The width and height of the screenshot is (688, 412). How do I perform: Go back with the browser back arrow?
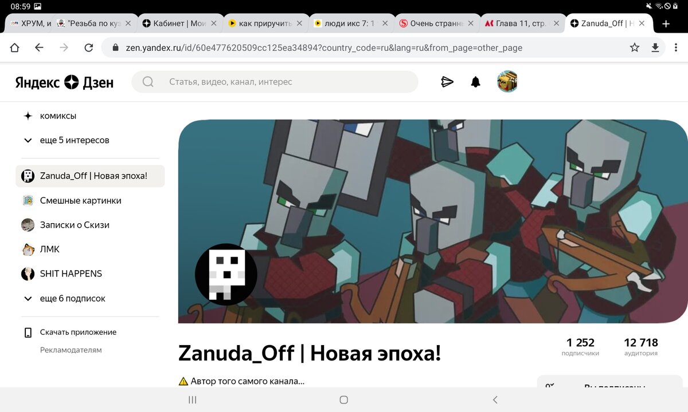point(39,48)
